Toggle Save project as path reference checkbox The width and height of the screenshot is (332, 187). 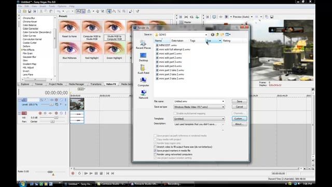pyautogui.click(x=155, y=136)
